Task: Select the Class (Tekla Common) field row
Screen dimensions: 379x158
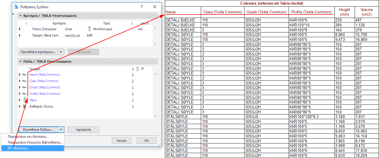Action: [85, 81]
